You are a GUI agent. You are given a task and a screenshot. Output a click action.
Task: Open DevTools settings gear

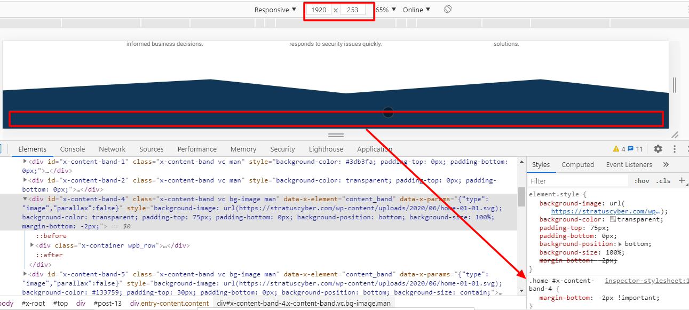658,149
